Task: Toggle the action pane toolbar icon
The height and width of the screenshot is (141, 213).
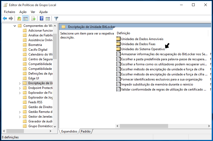Action: [48, 18]
